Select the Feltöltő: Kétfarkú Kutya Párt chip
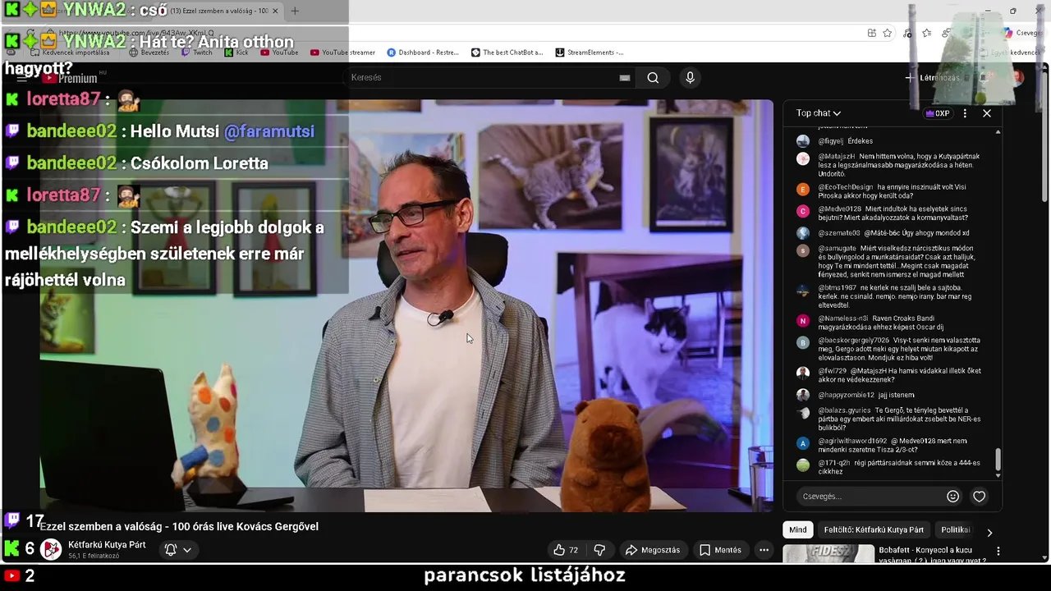Screen dimensions: 1051x591 tap(874, 530)
